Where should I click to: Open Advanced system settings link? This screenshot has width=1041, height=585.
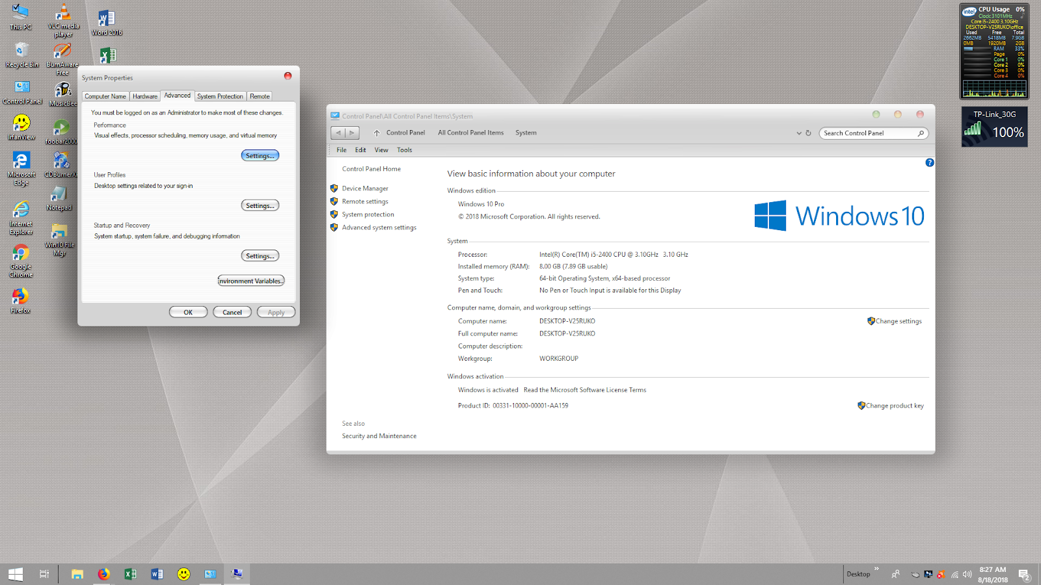tap(379, 227)
